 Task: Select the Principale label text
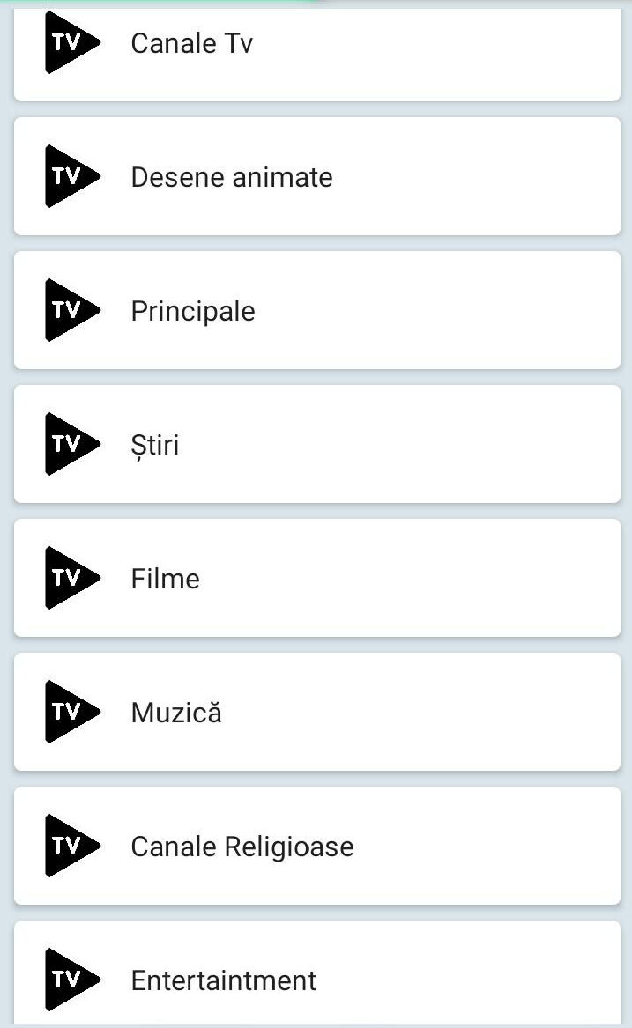pyautogui.click(x=192, y=311)
